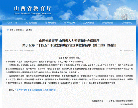The image size is (138, 108).
Task: Go to 首页 in the breadcrumb
Action: click(12, 30)
